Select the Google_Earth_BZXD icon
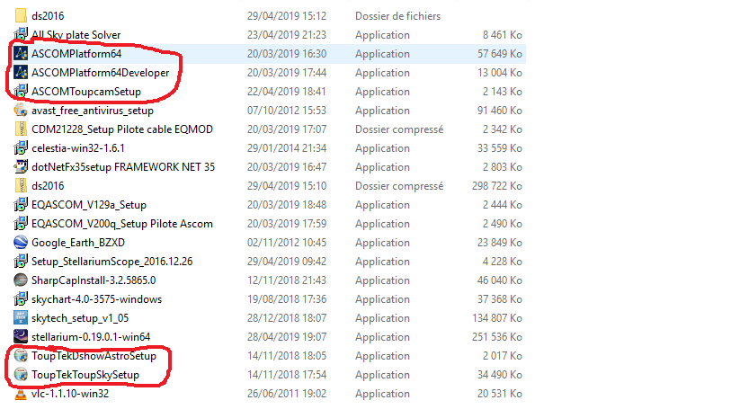740x418 pixels. [22, 242]
